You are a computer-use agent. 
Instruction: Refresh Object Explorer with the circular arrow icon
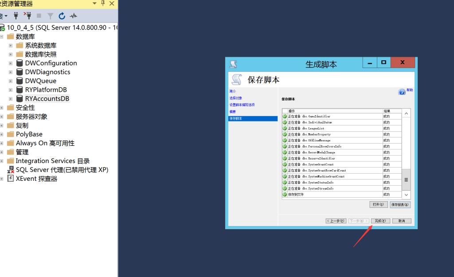click(62, 16)
